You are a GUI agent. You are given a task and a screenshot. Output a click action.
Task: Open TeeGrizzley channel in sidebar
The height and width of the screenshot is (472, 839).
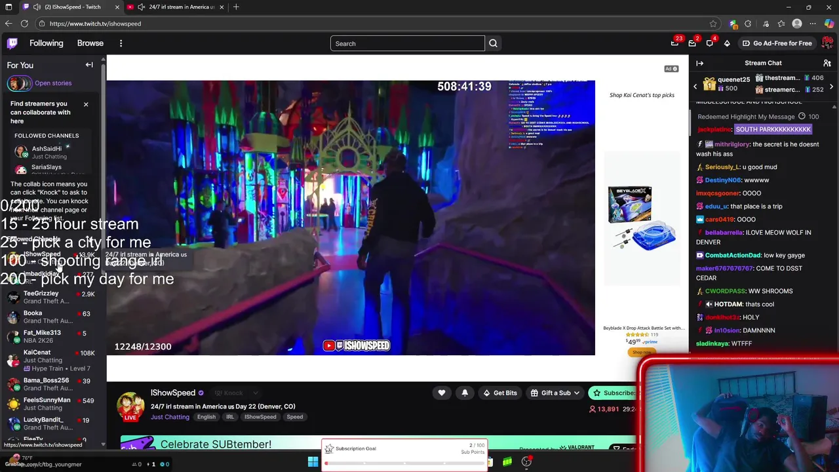pos(51,298)
